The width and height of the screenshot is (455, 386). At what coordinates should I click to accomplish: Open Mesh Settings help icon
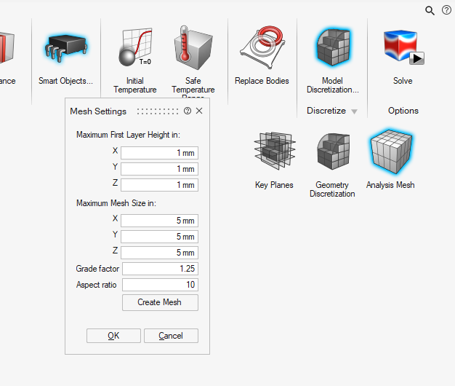click(x=188, y=111)
